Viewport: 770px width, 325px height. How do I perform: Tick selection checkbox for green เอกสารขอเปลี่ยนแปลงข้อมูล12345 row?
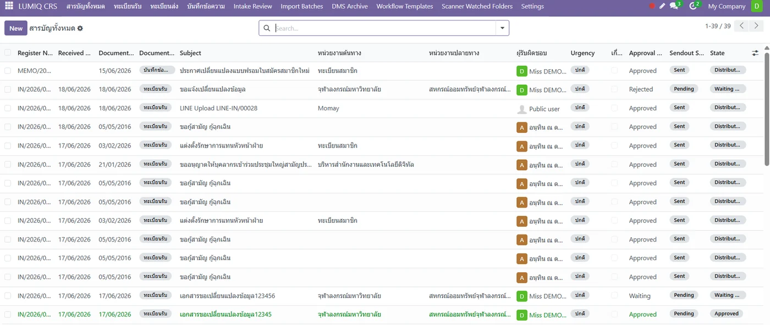pos(8,315)
